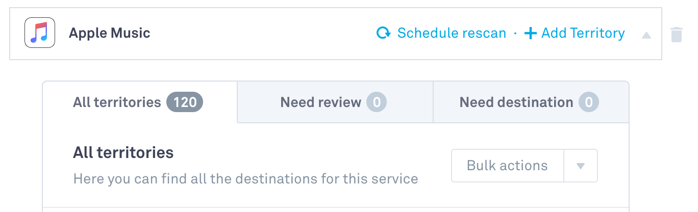Image resolution: width=698 pixels, height=212 pixels.
Task: Click the Add Territory link
Action: 583,34
